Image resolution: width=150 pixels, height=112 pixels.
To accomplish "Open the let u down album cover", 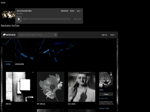I will [x=82, y=87].
